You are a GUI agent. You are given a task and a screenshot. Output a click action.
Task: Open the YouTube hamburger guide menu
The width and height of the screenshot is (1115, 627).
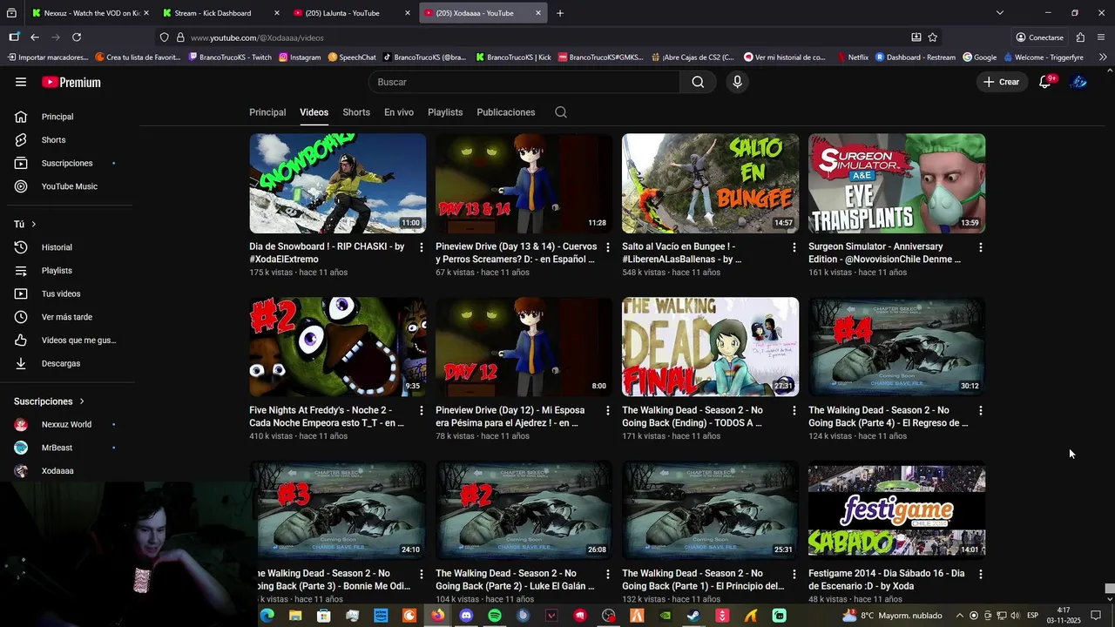coord(21,82)
